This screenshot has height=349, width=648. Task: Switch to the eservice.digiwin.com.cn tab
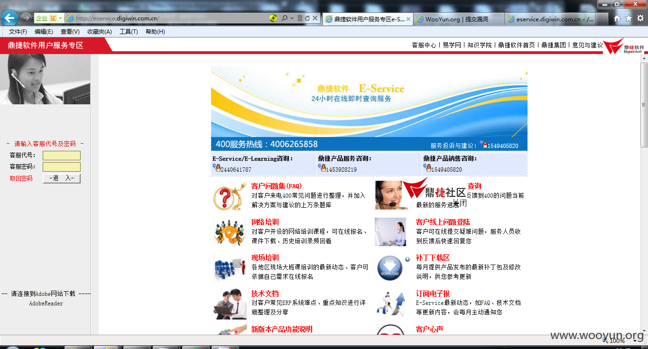pyautogui.click(x=549, y=19)
